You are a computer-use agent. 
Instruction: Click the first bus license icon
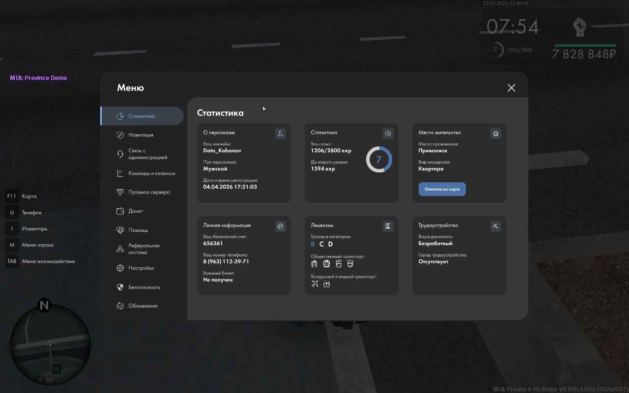click(x=314, y=264)
